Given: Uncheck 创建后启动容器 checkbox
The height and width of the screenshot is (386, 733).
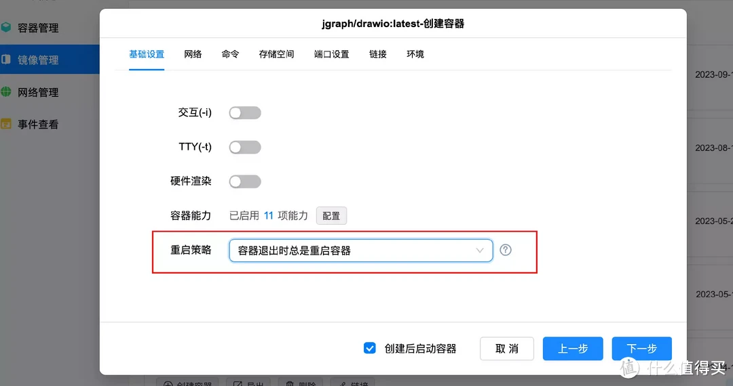Looking at the screenshot, I should 369,348.
